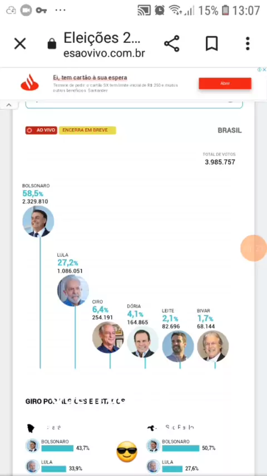Select Bolsonaro's large portrait photo

tap(38, 221)
